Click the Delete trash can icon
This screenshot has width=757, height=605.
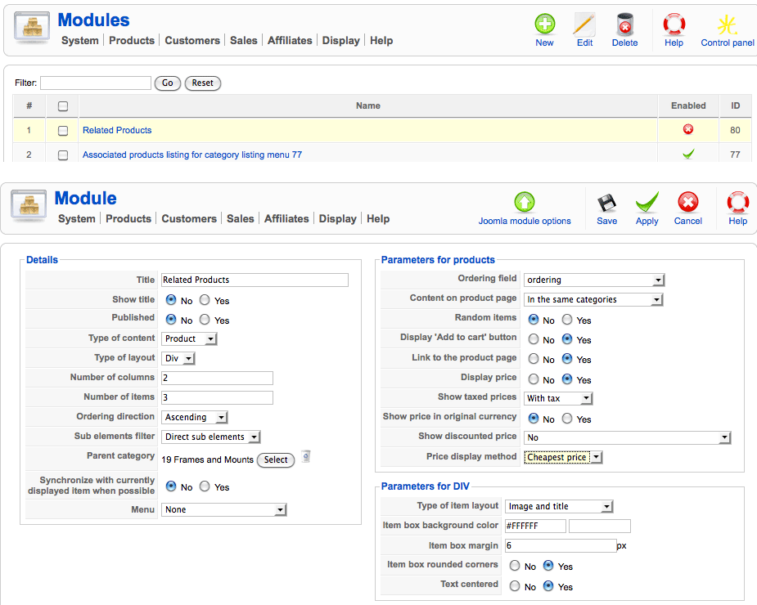(x=624, y=25)
